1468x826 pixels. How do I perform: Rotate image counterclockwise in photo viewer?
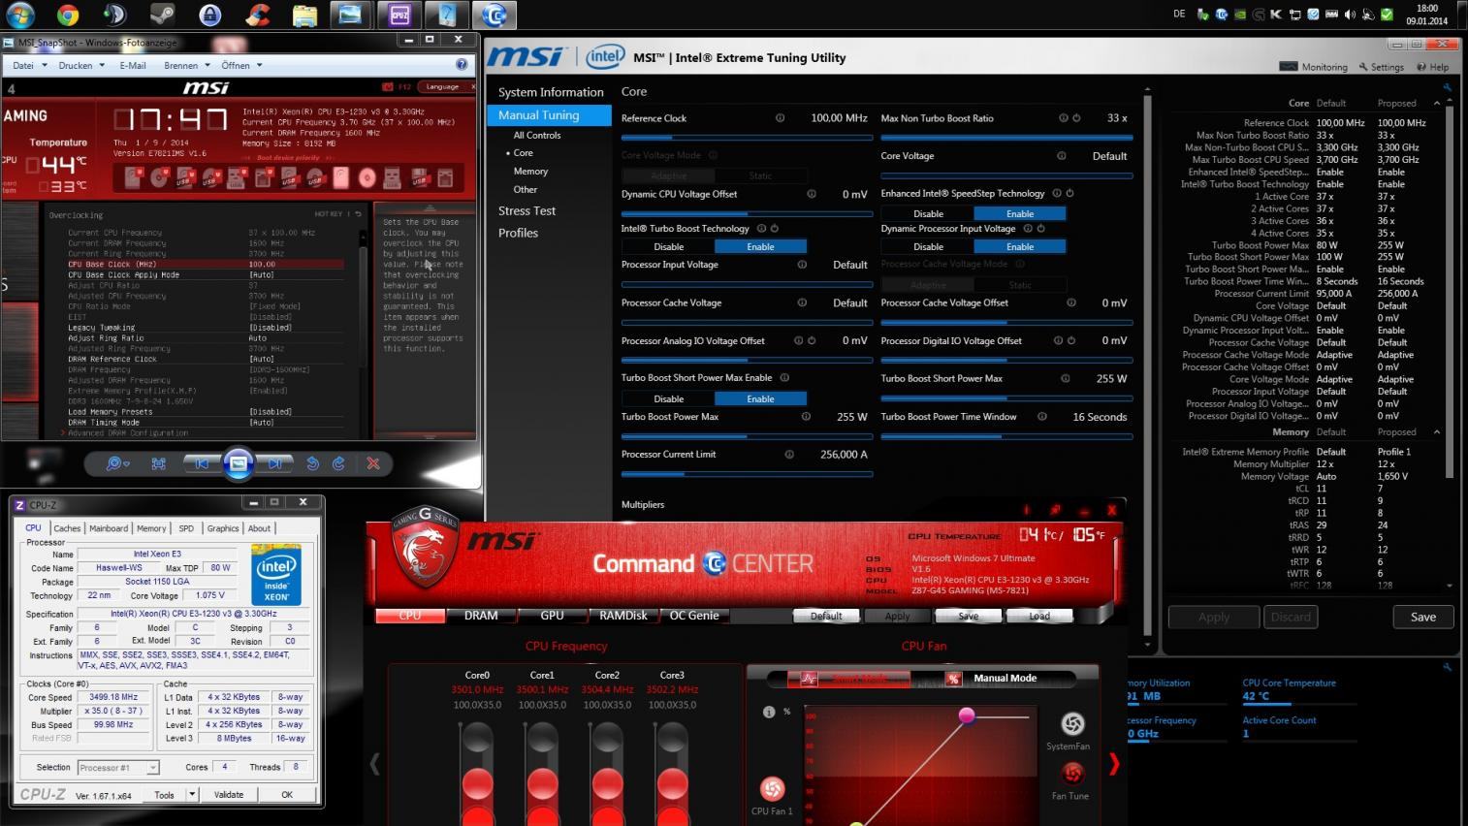pos(312,463)
